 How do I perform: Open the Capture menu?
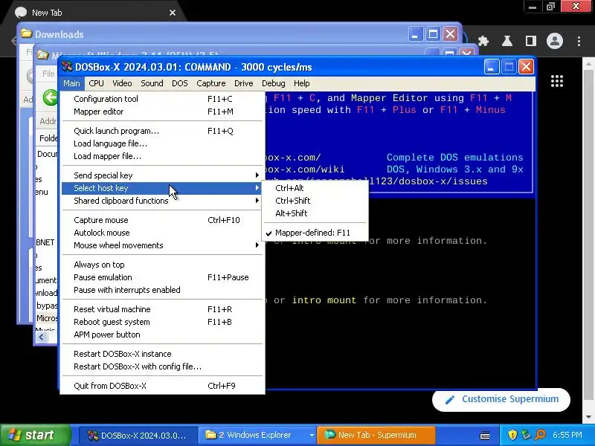(x=211, y=83)
